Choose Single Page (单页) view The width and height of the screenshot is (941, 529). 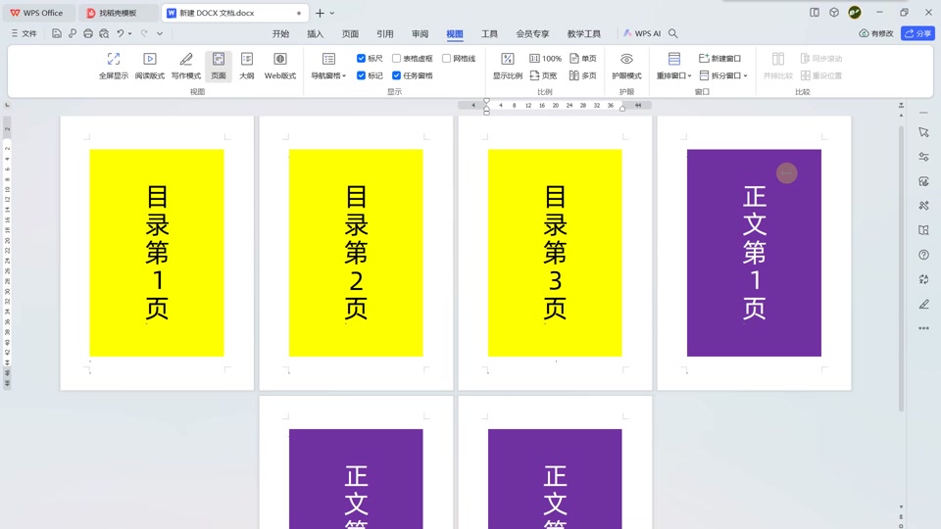coord(582,58)
